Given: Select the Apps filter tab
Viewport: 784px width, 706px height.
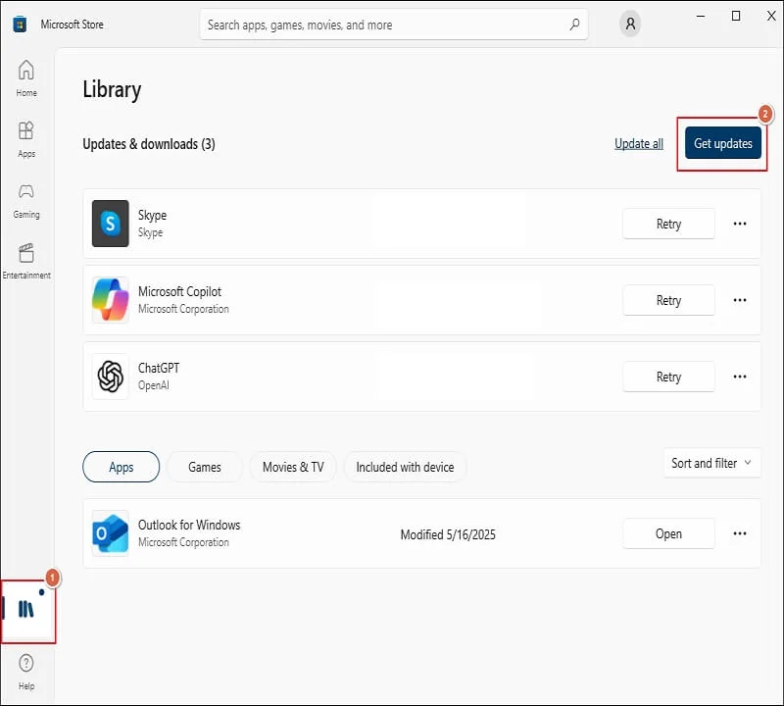Looking at the screenshot, I should pyautogui.click(x=121, y=467).
